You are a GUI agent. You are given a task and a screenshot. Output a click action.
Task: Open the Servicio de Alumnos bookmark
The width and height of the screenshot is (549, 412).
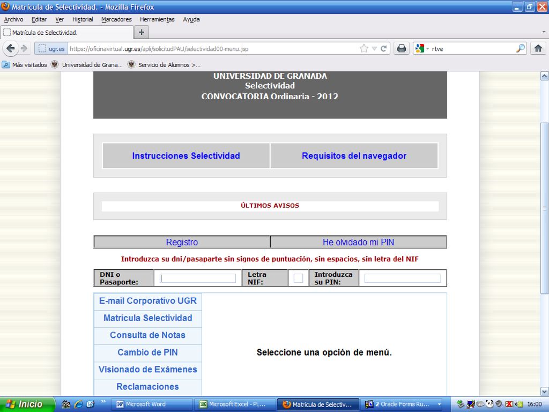[164, 65]
